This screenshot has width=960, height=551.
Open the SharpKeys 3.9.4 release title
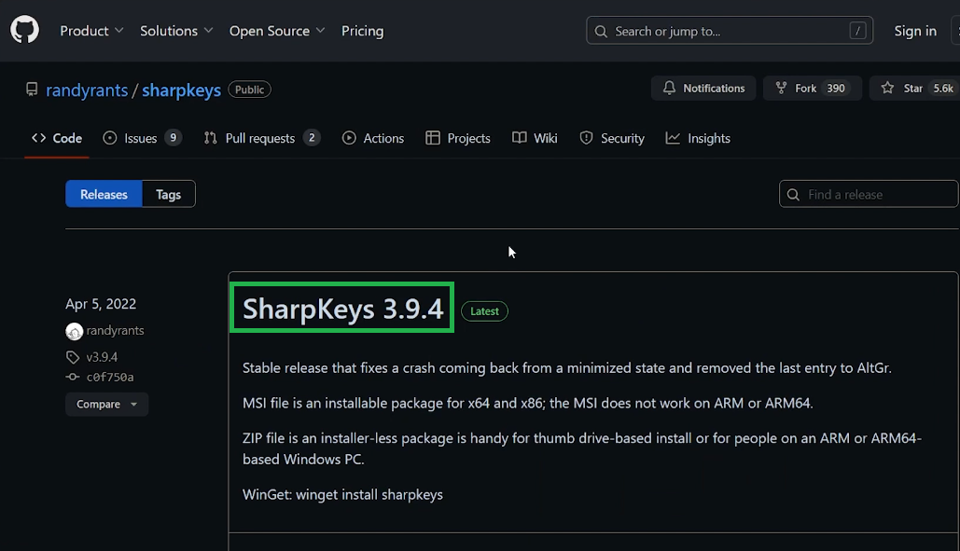343,309
